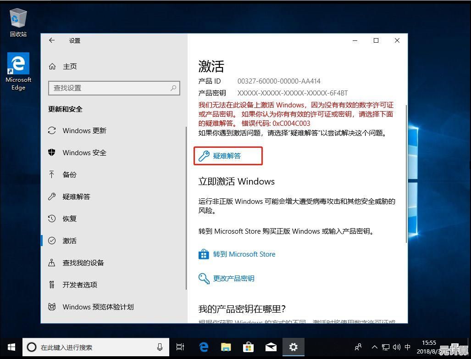Open the Windows Start menu
471x359 pixels.
pos(11,347)
